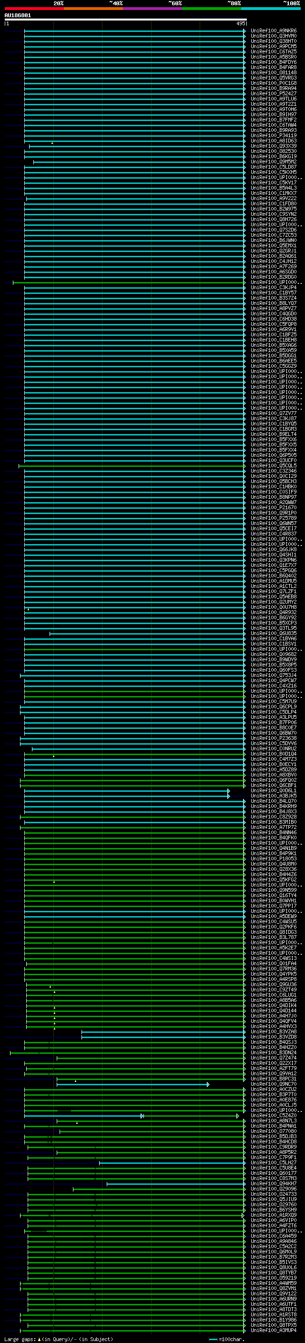Screen dimensions: 305x1343
Task: Select hit label UniRef100_Q4YPK5
Action: pos(274,974)
